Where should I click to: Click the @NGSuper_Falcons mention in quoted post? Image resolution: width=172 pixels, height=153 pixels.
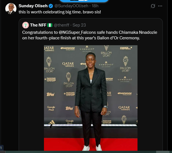[75, 32]
